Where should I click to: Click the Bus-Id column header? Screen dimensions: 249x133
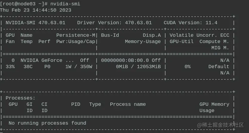pos(110,35)
